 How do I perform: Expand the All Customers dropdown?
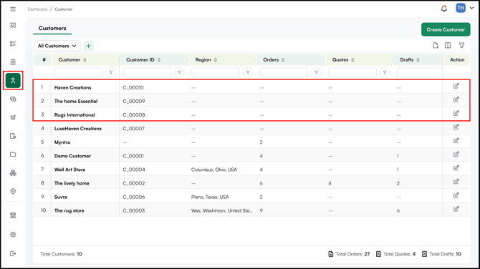click(x=57, y=46)
